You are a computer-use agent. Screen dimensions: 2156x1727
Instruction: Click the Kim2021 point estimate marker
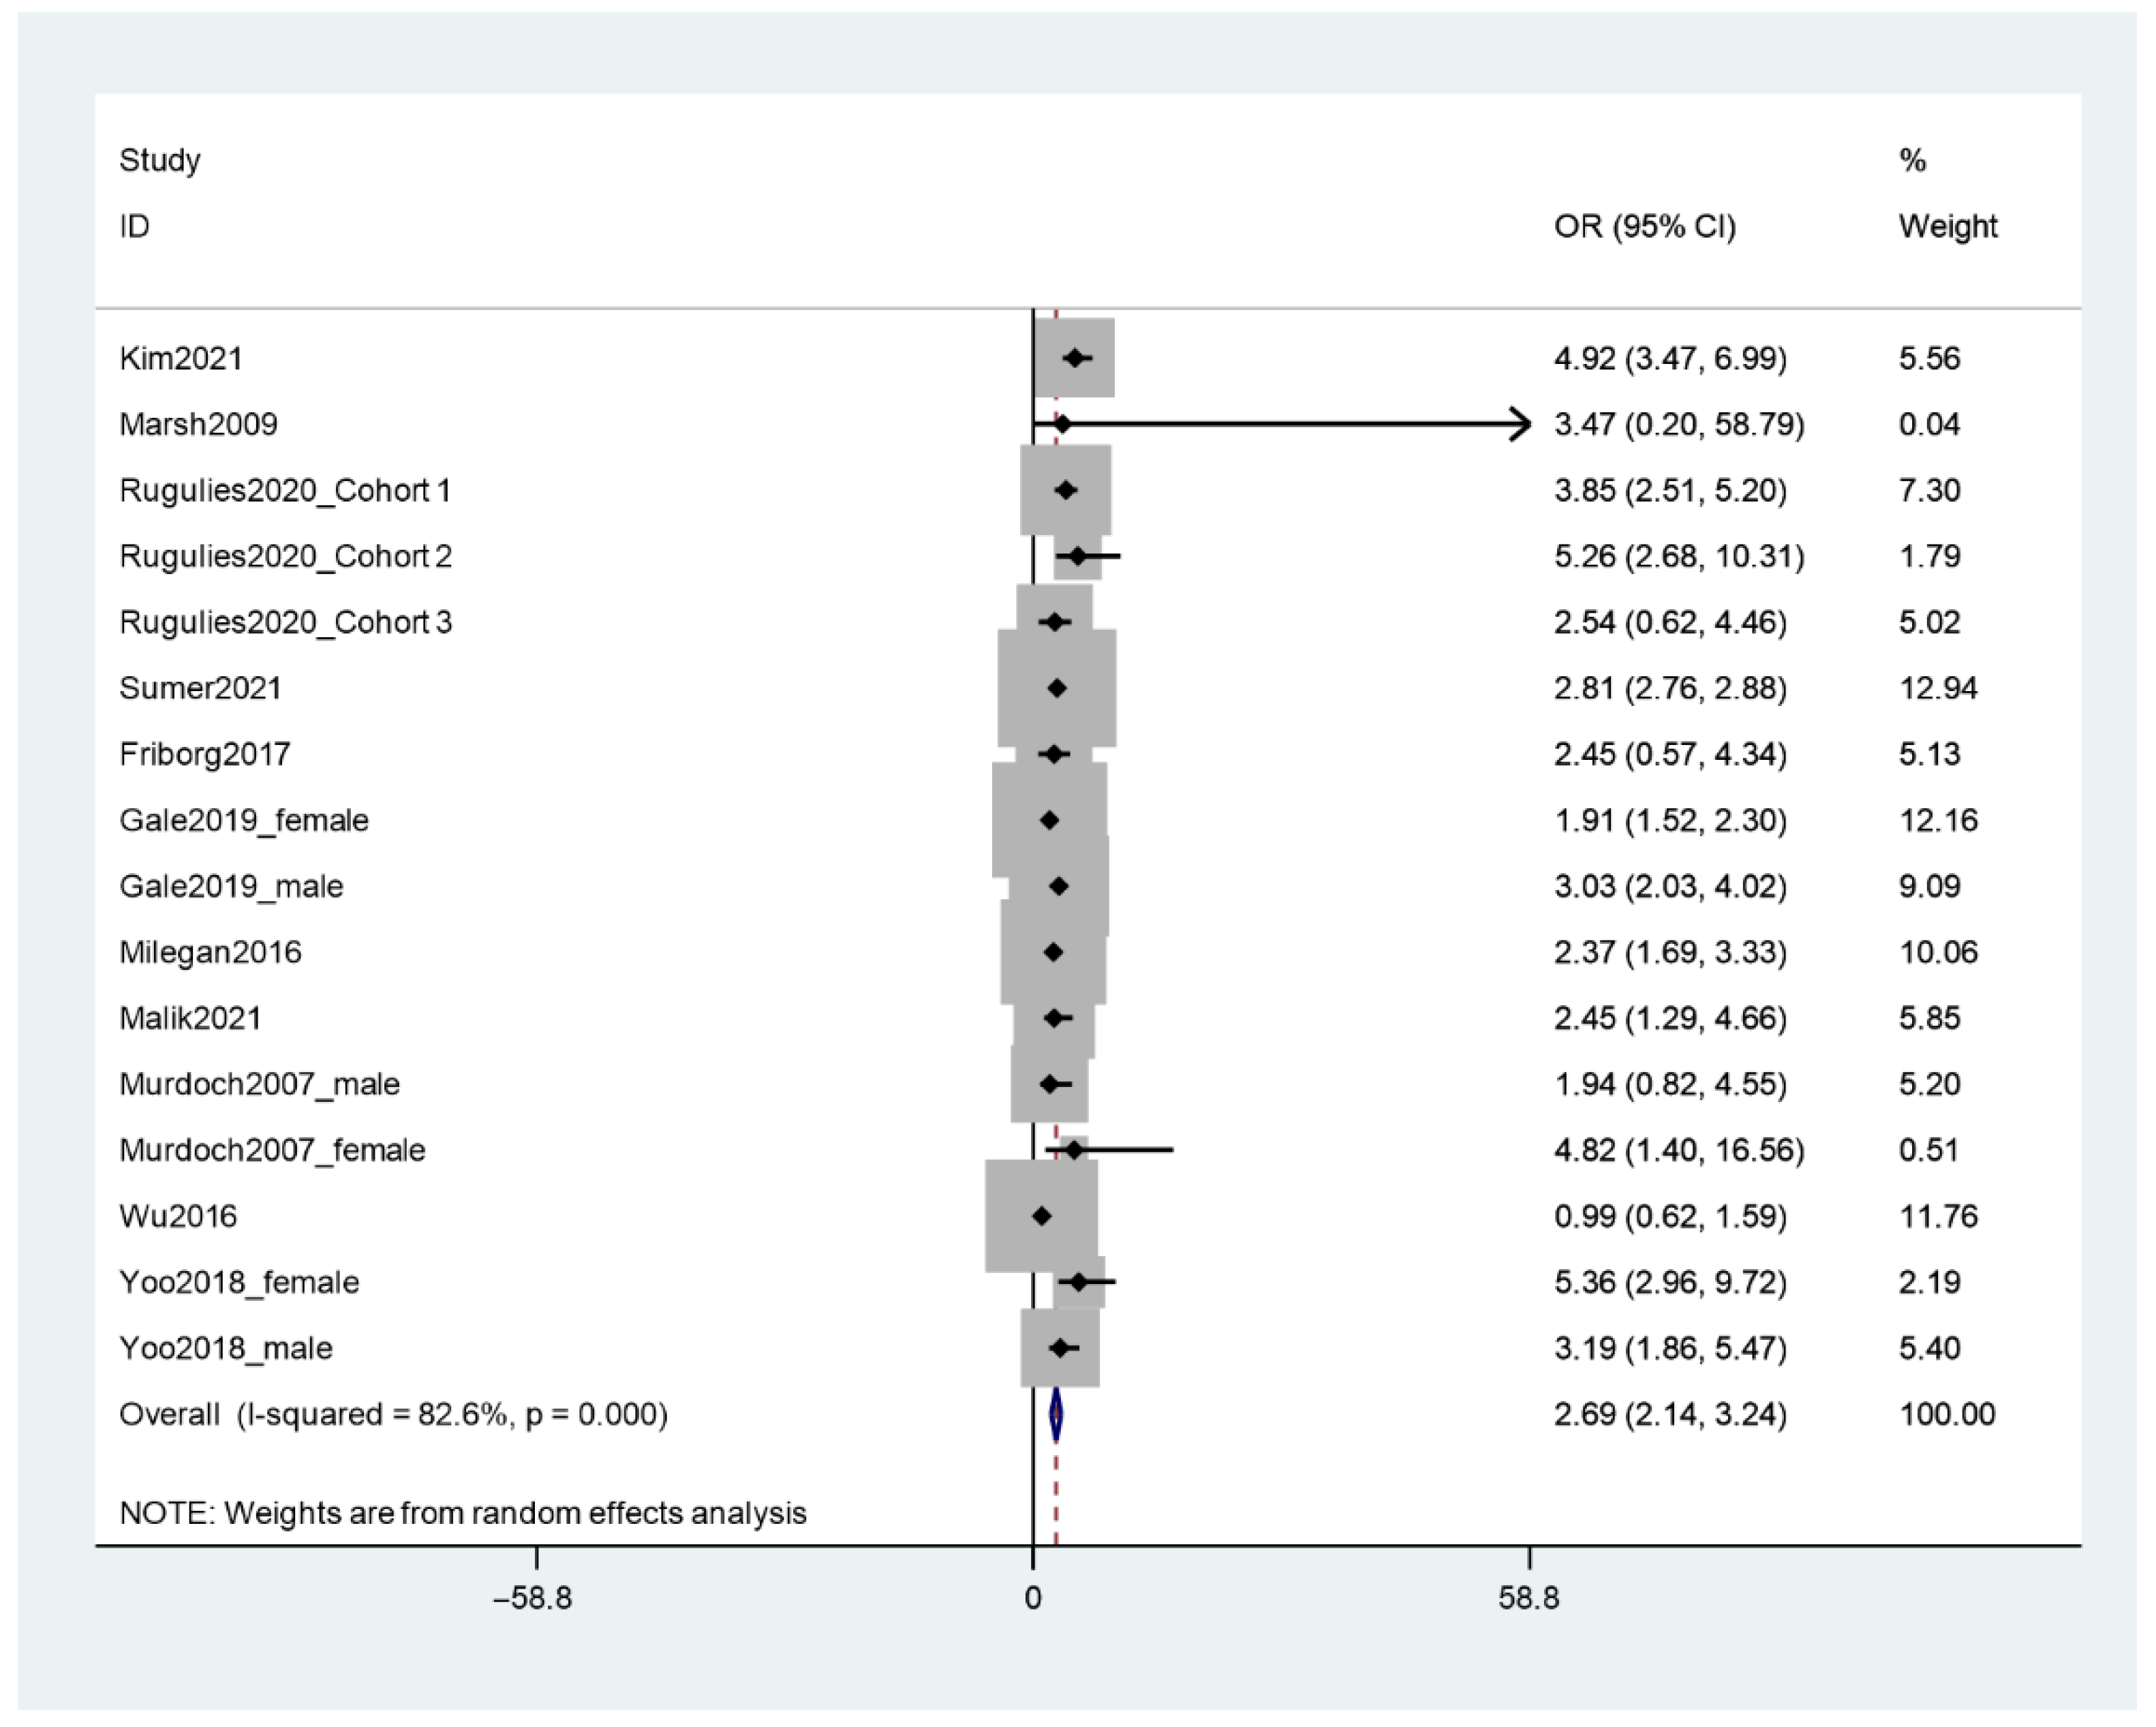click(1075, 358)
